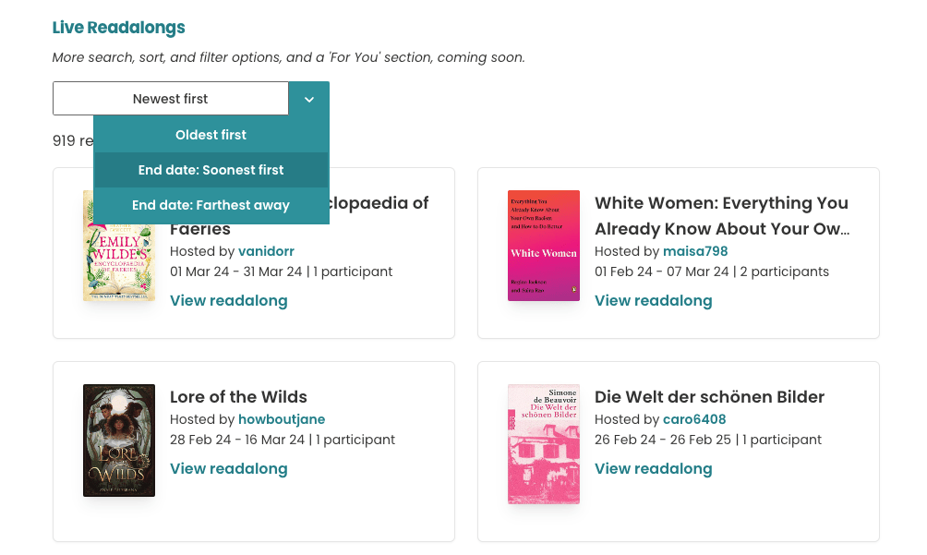Open host profile caro6408
Image resolution: width=927 pixels, height=555 pixels.
point(694,419)
